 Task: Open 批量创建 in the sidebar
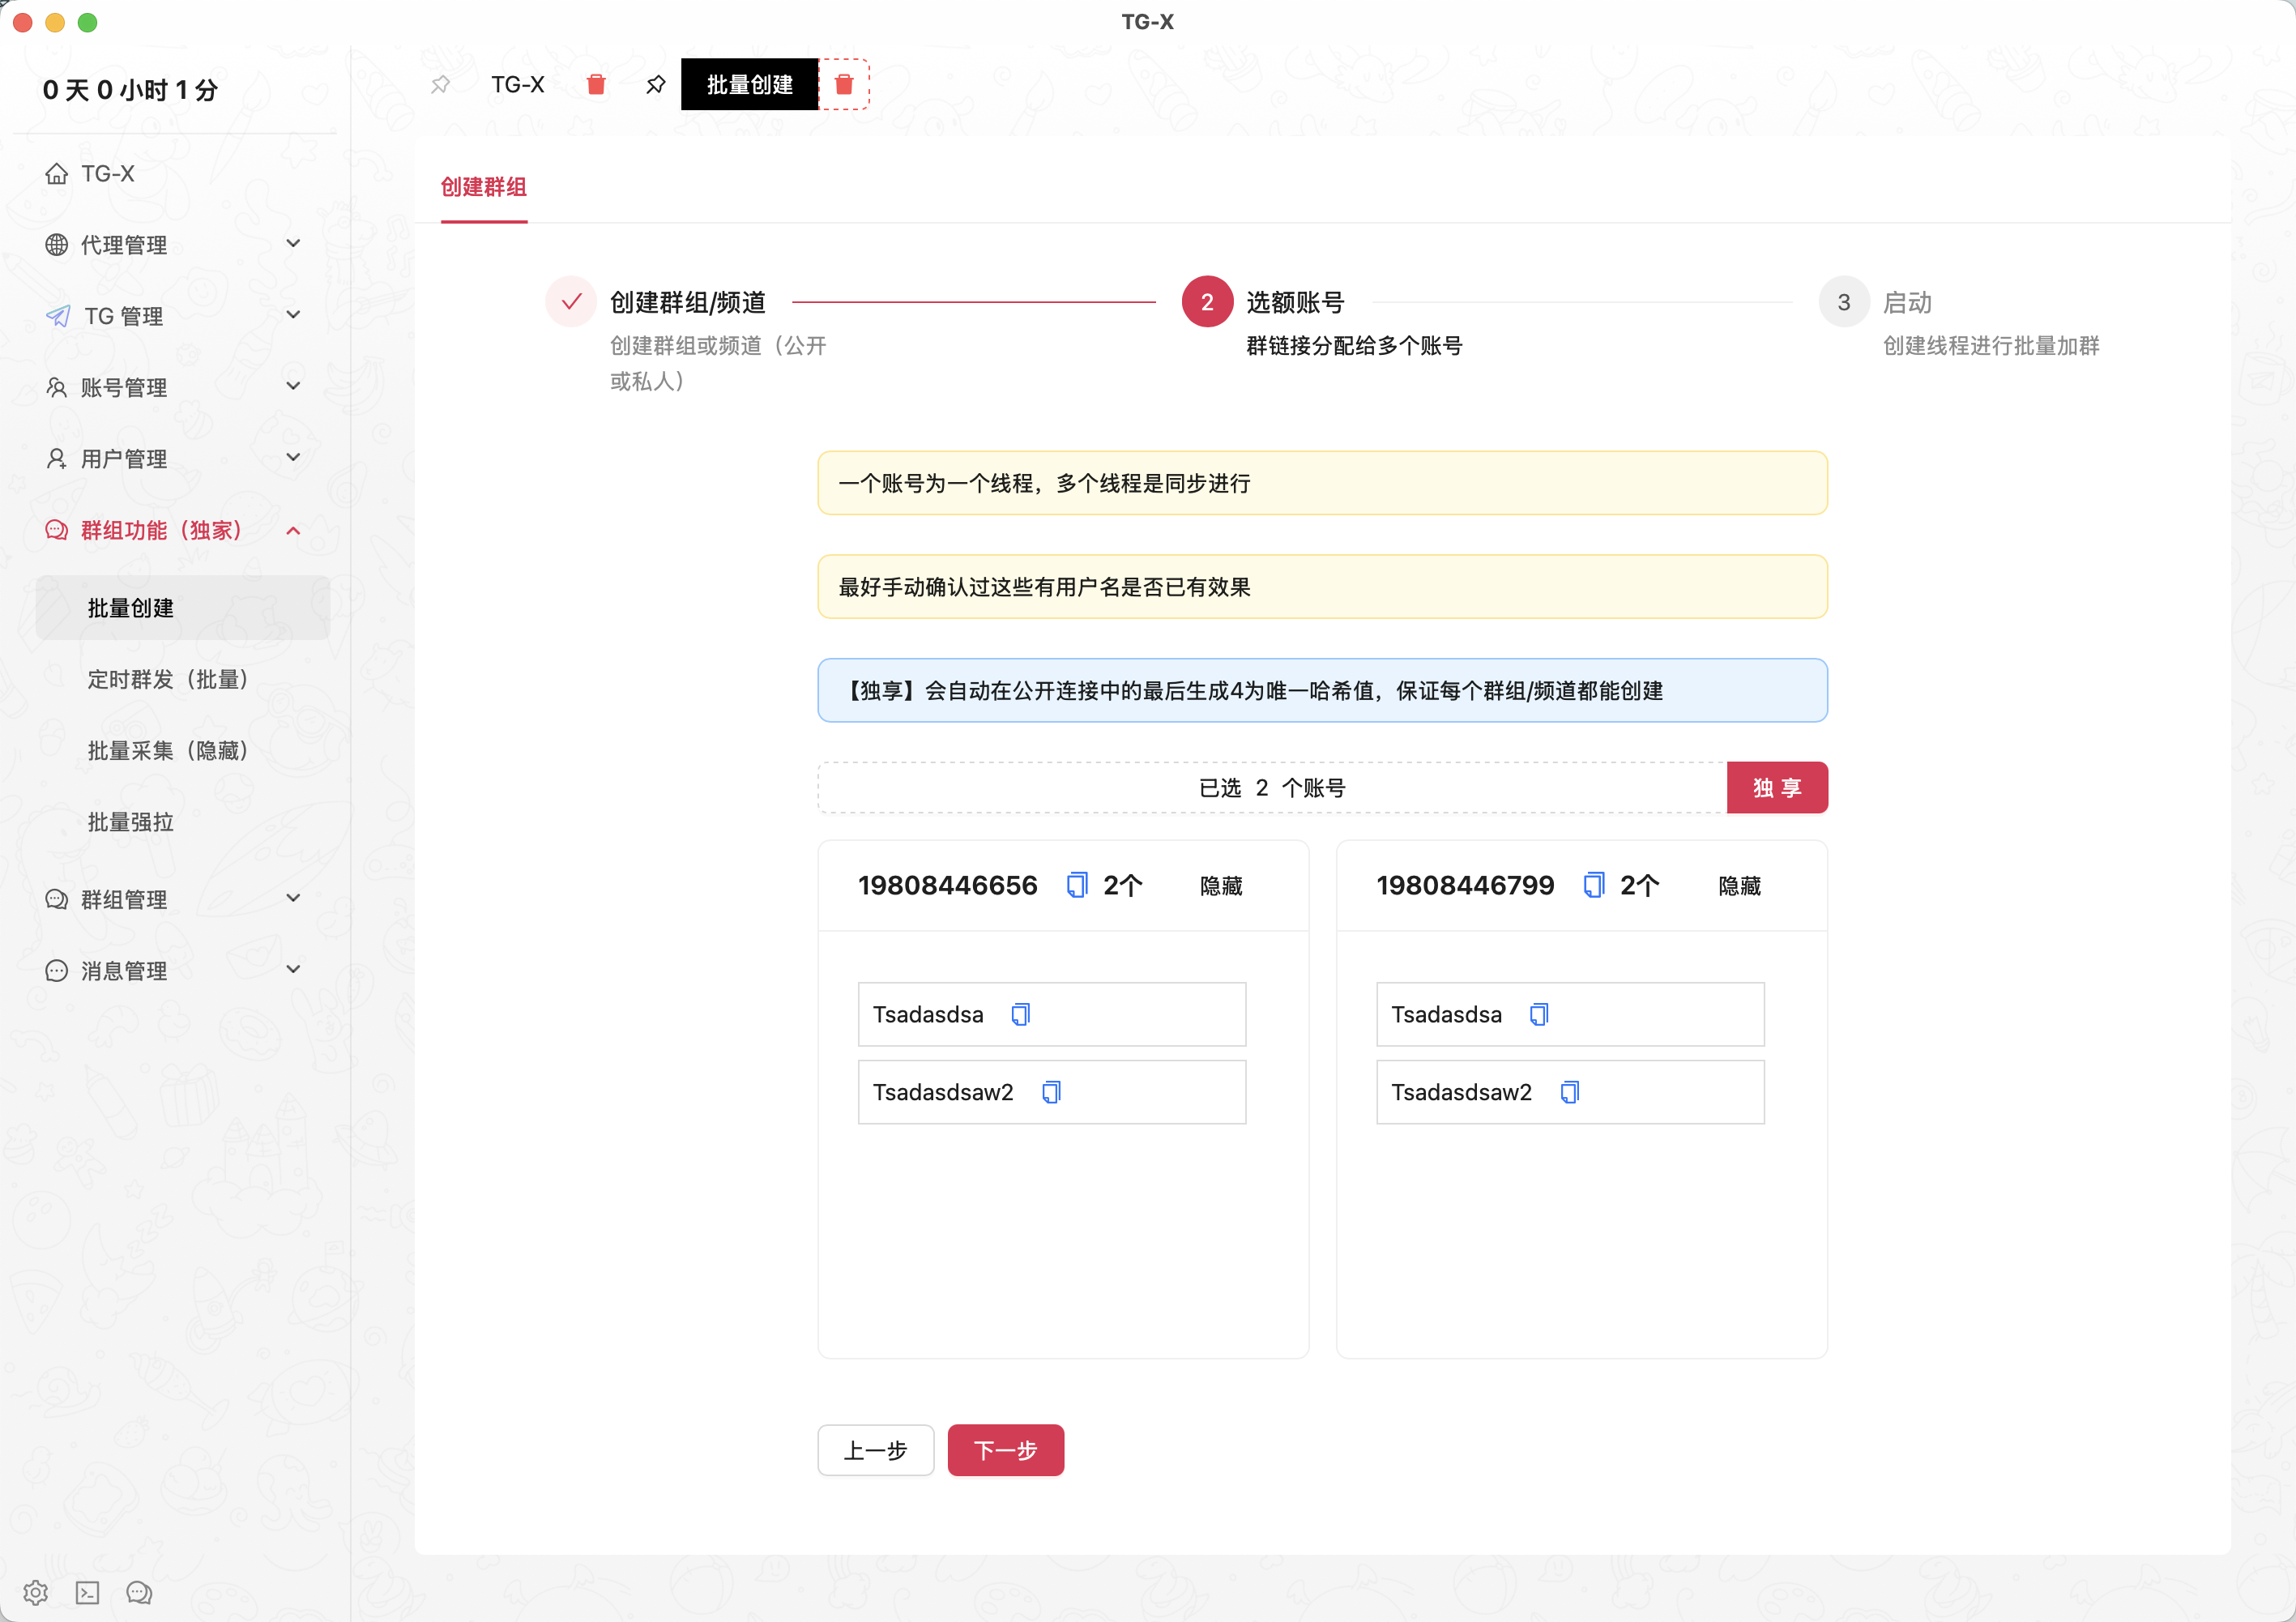pyautogui.click(x=182, y=608)
